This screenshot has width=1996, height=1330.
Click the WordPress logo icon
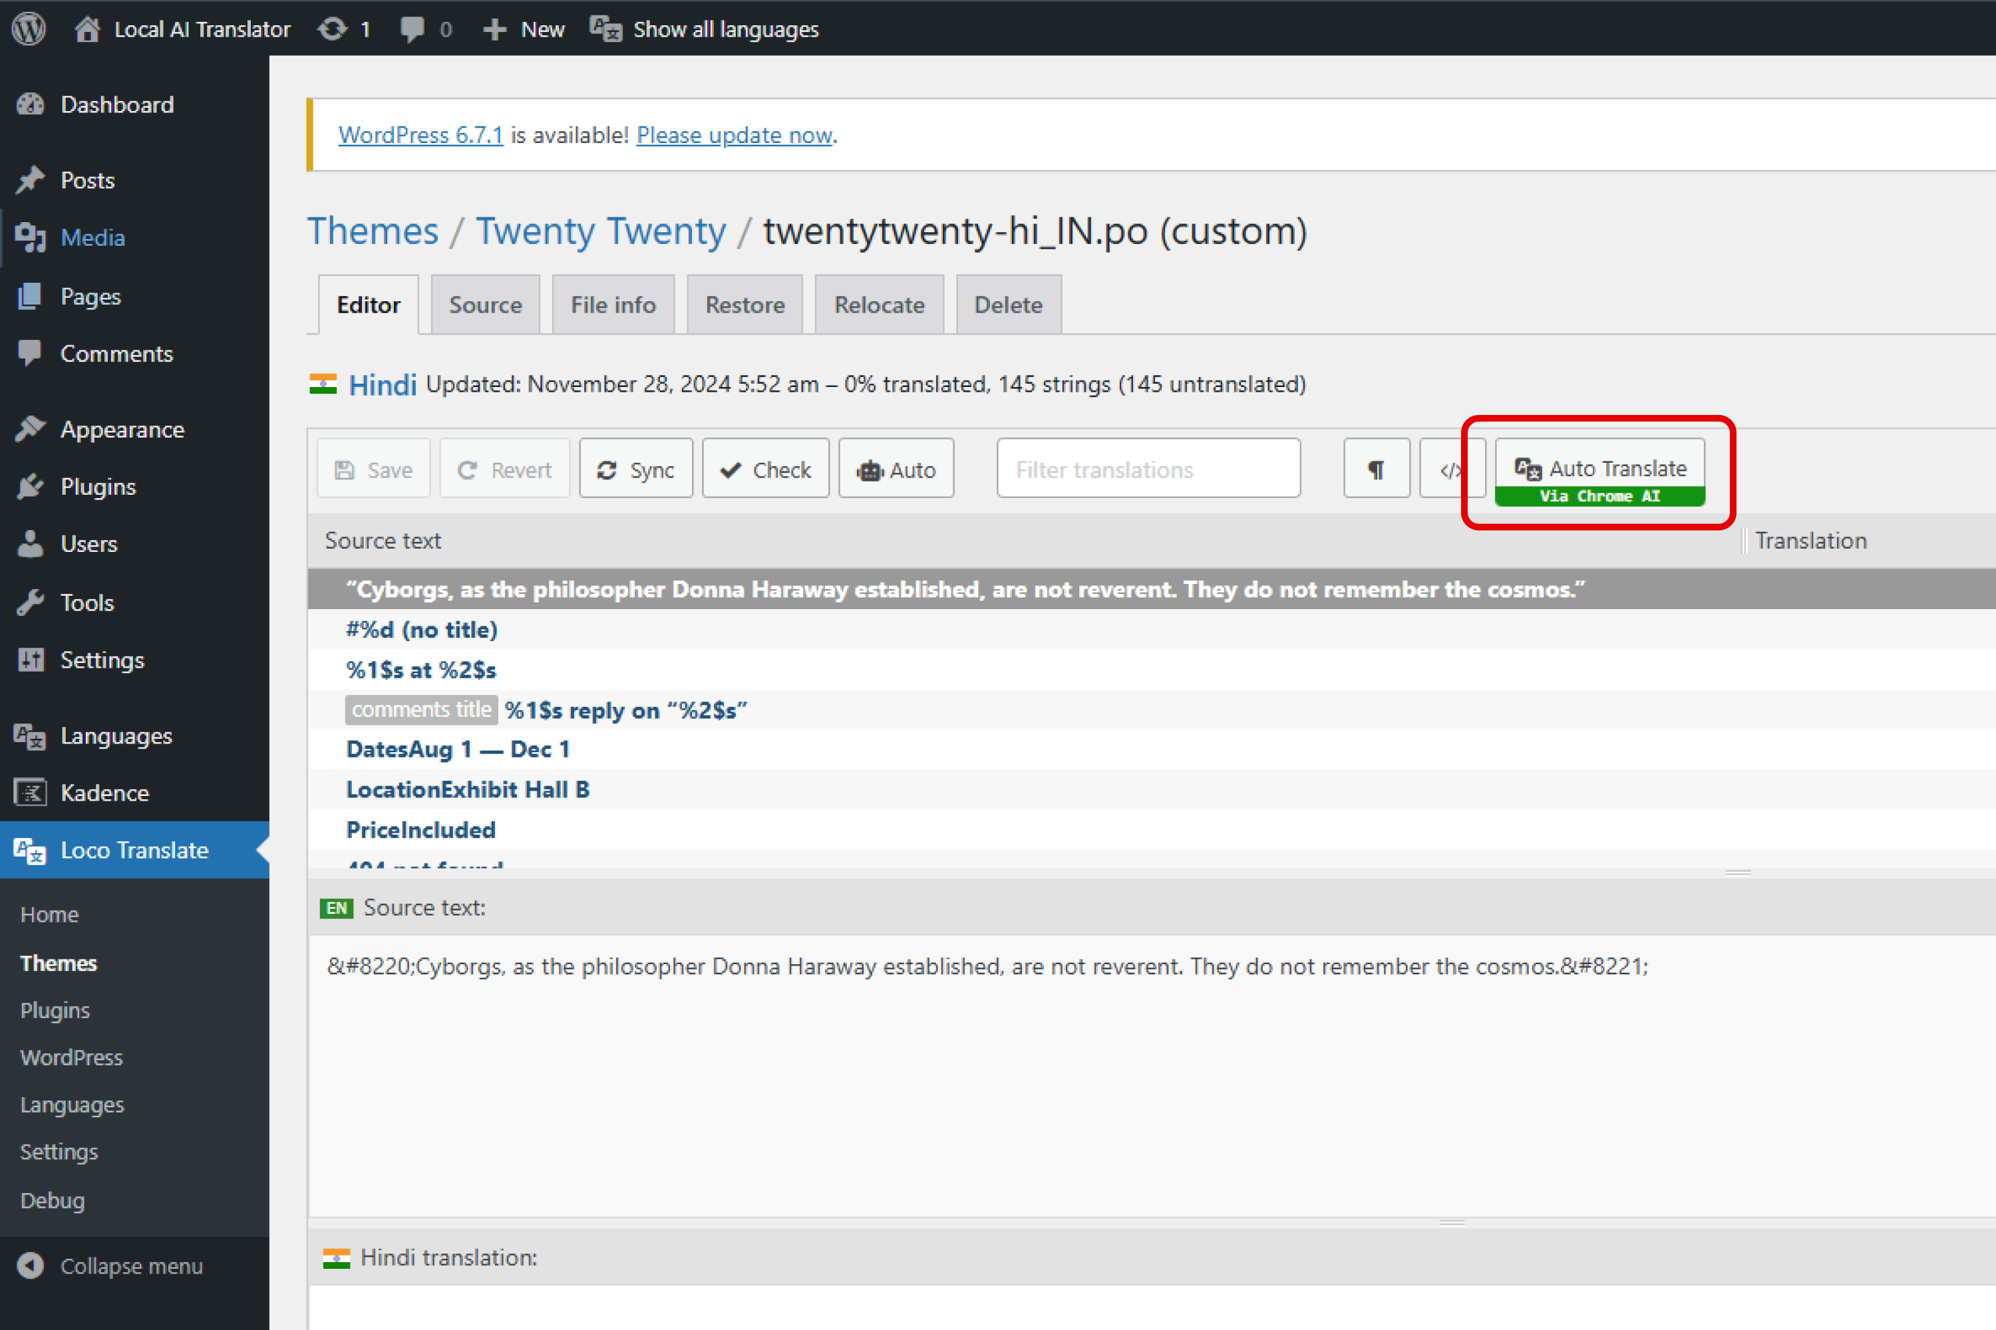(x=28, y=28)
